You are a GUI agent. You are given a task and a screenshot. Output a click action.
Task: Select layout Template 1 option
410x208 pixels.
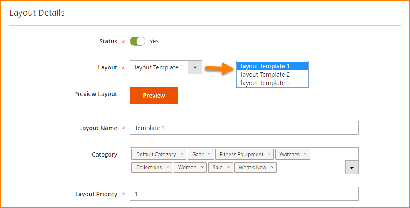coord(265,66)
